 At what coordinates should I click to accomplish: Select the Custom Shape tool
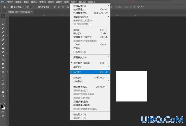click(x=3, y=84)
